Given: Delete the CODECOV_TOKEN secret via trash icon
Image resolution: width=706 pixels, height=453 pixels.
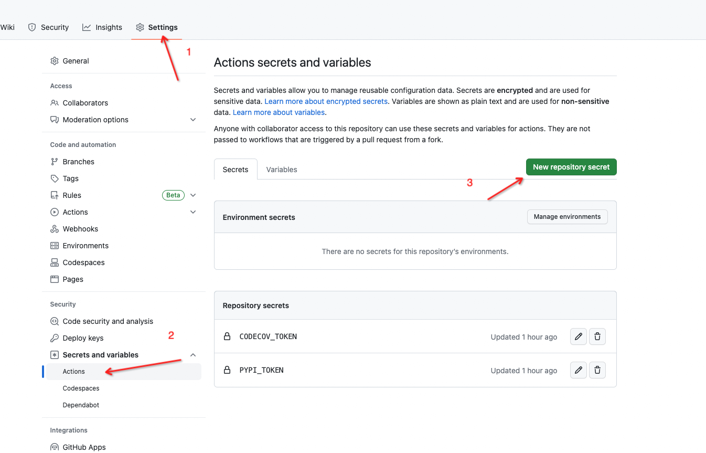Looking at the screenshot, I should click(x=597, y=336).
